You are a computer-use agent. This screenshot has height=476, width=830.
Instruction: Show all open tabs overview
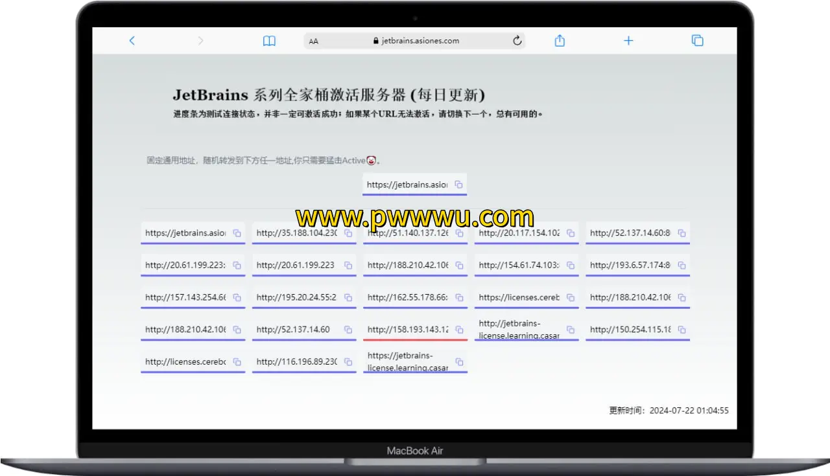point(697,40)
